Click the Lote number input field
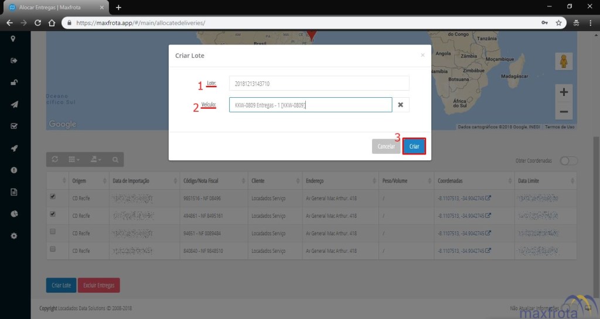The height and width of the screenshot is (319, 600). tap(319, 84)
